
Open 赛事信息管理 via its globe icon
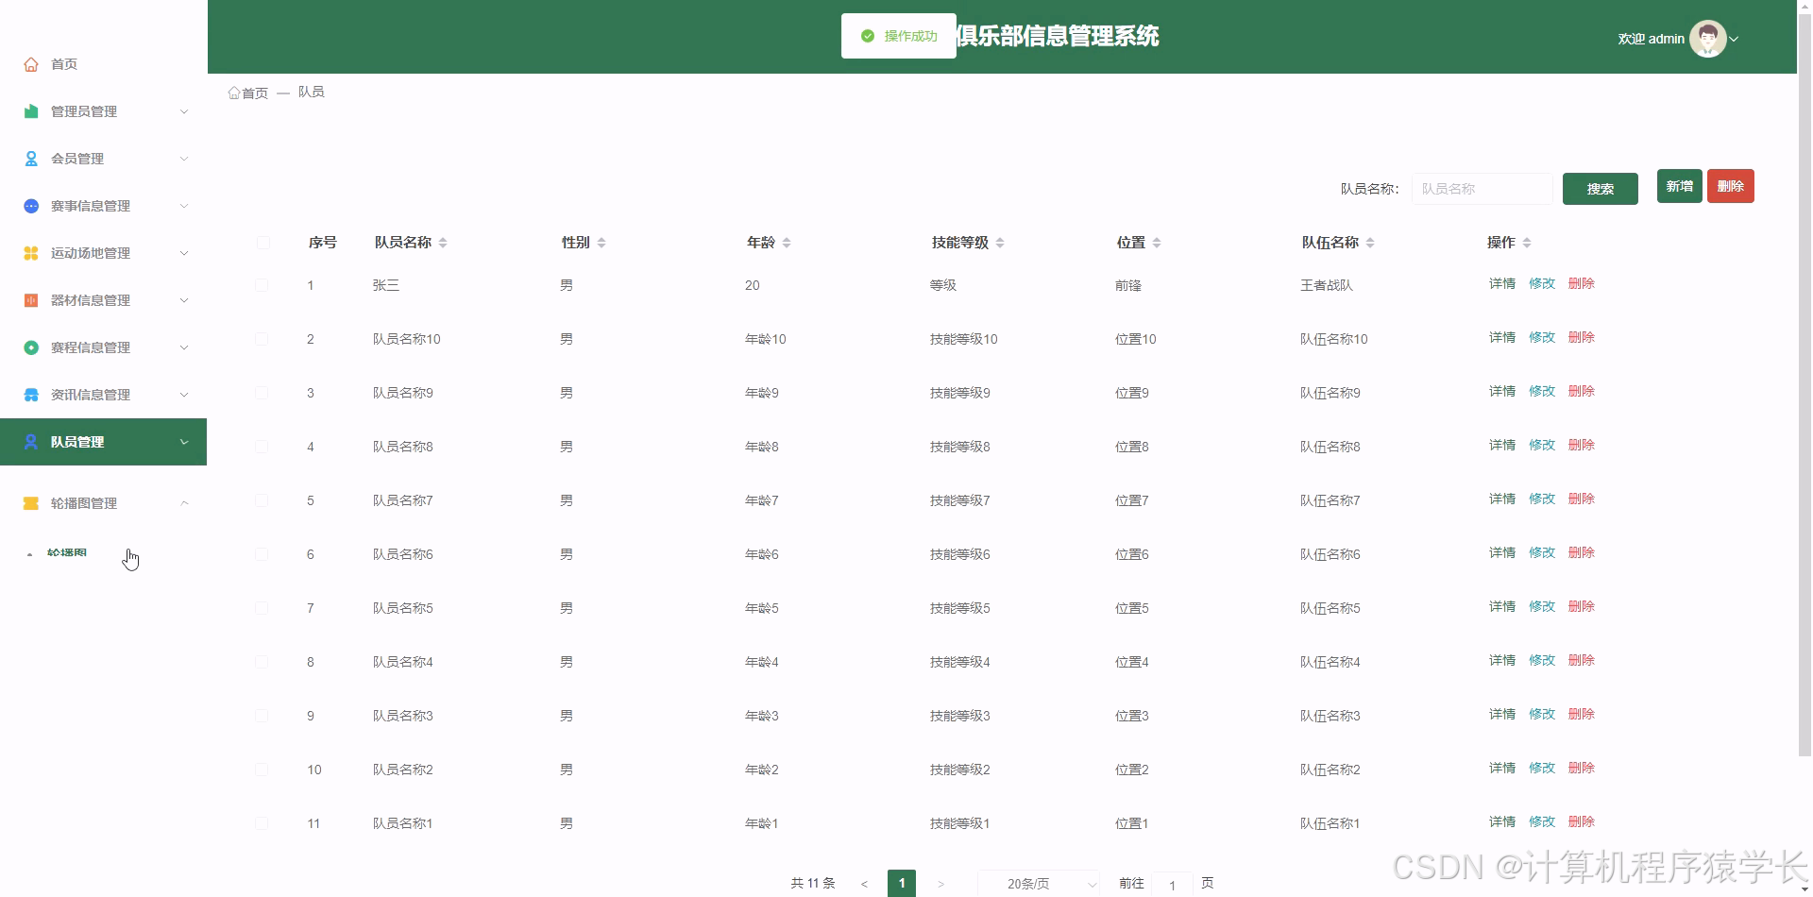coord(29,205)
